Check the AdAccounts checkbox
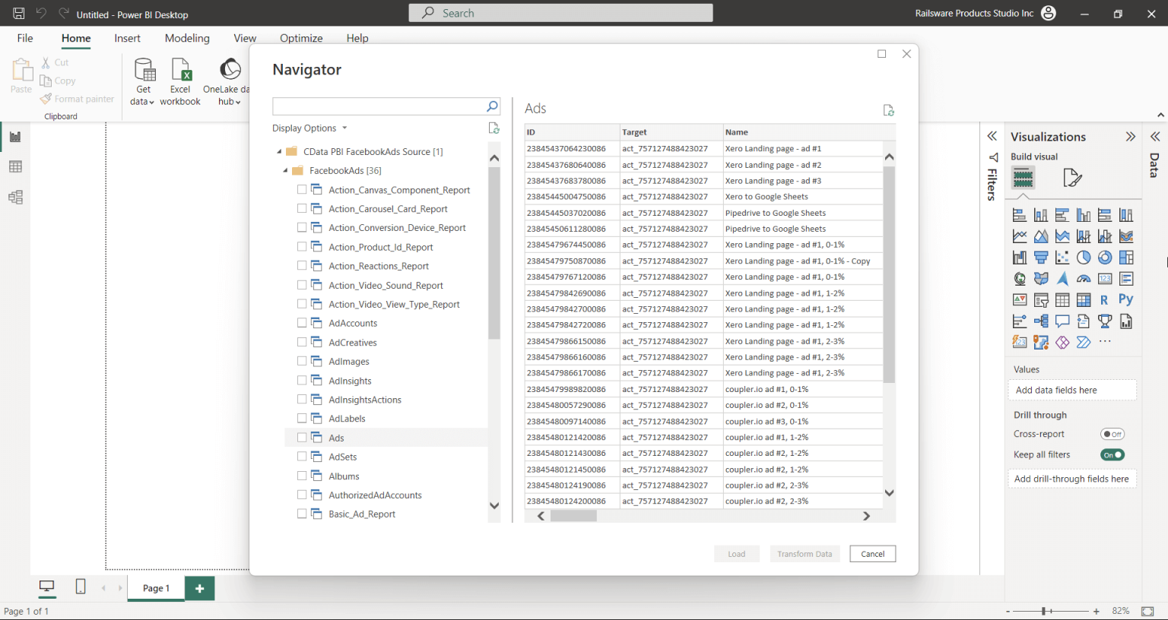The width and height of the screenshot is (1168, 620). [301, 323]
